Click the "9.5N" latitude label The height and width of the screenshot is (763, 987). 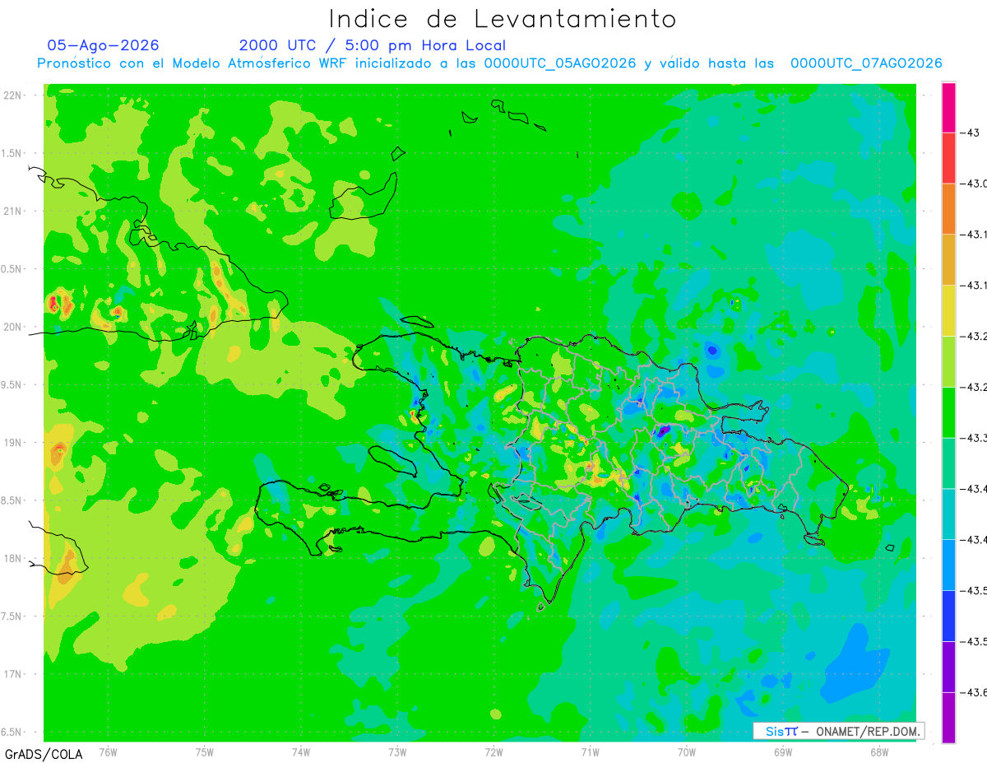click(x=12, y=384)
